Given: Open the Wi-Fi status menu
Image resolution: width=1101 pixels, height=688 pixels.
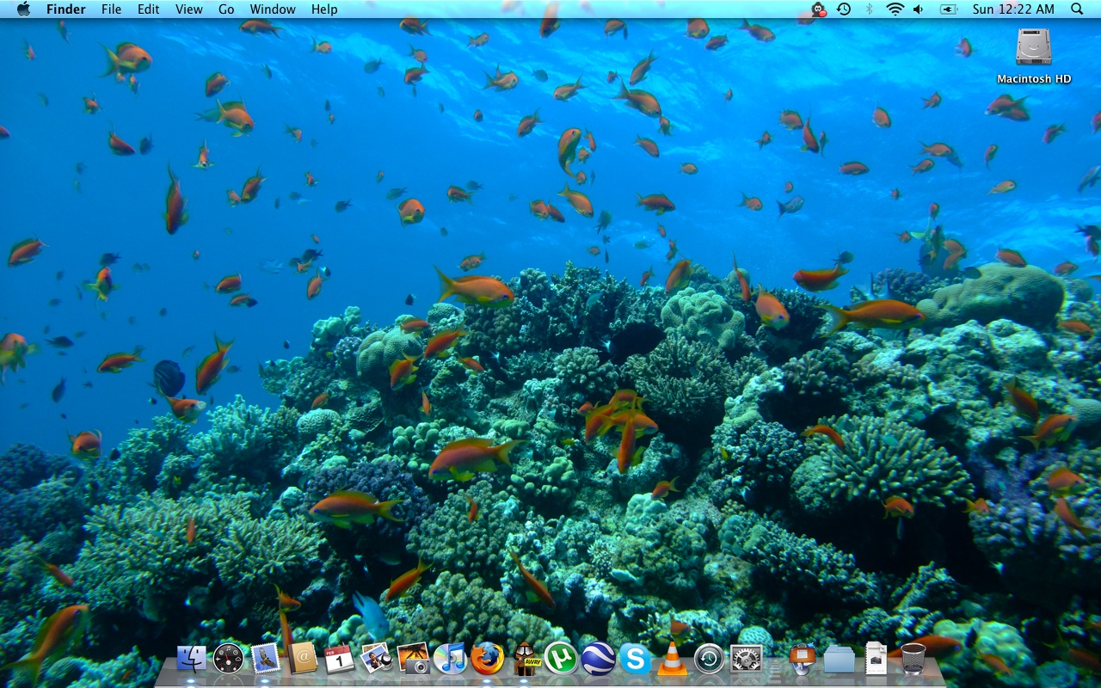Looking at the screenshot, I should 895,9.
